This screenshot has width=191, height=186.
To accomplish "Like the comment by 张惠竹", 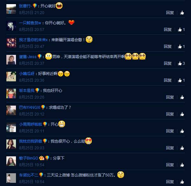I will (x=182, y=12).
